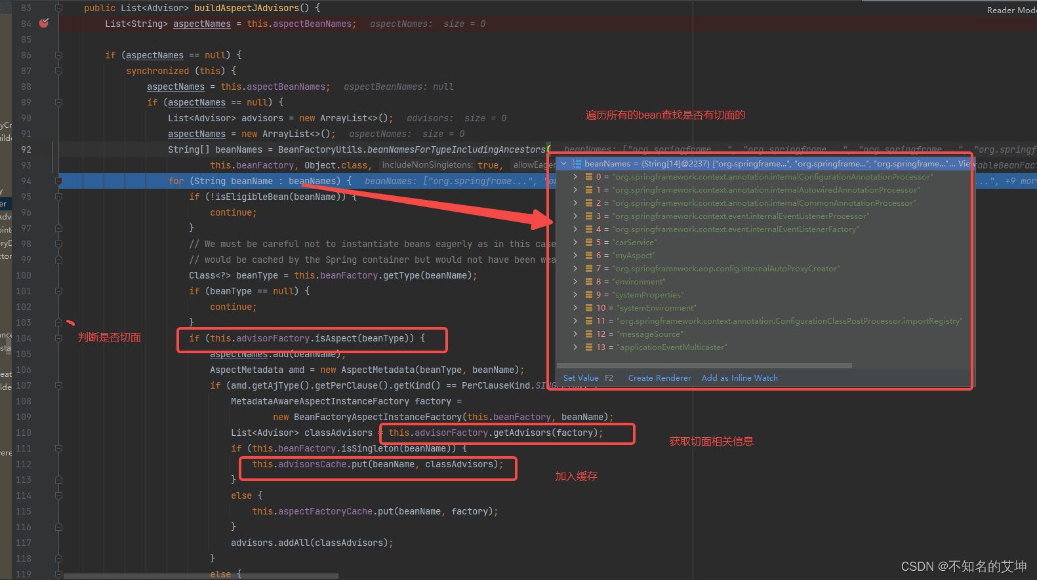Click the element icon of row 7
The image size is (1037, 580).
(589, 269)
